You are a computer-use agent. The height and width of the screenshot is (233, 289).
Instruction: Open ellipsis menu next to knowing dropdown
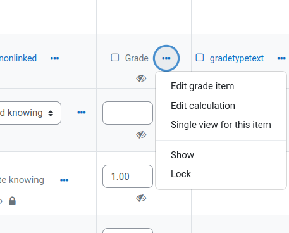pyautogui.click(x=82, y=113)
